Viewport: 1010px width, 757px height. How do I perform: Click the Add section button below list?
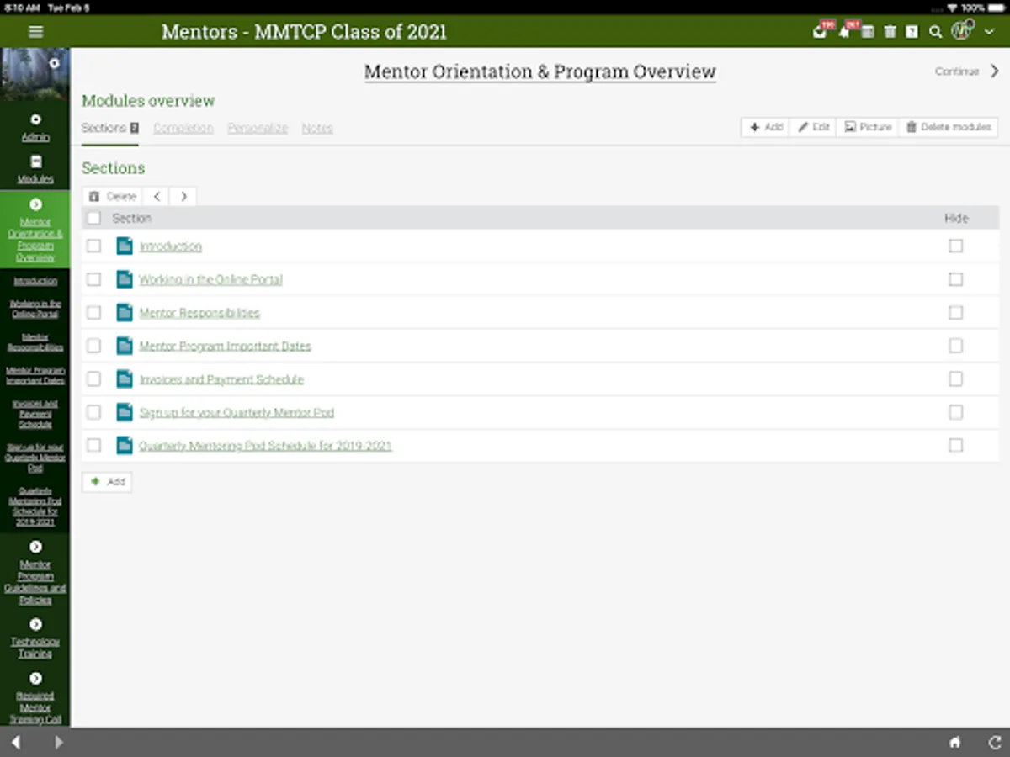pos(107,482)
